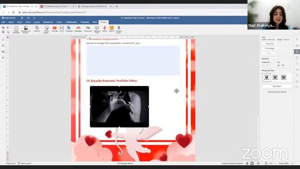
Task: Click the Copy icon in toolbar
Action: (x=3, y=28)
